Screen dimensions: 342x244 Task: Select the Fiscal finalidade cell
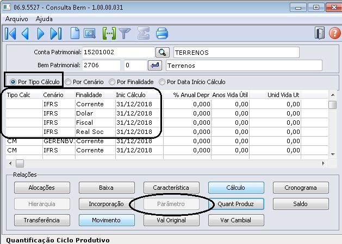coord(95,123)
